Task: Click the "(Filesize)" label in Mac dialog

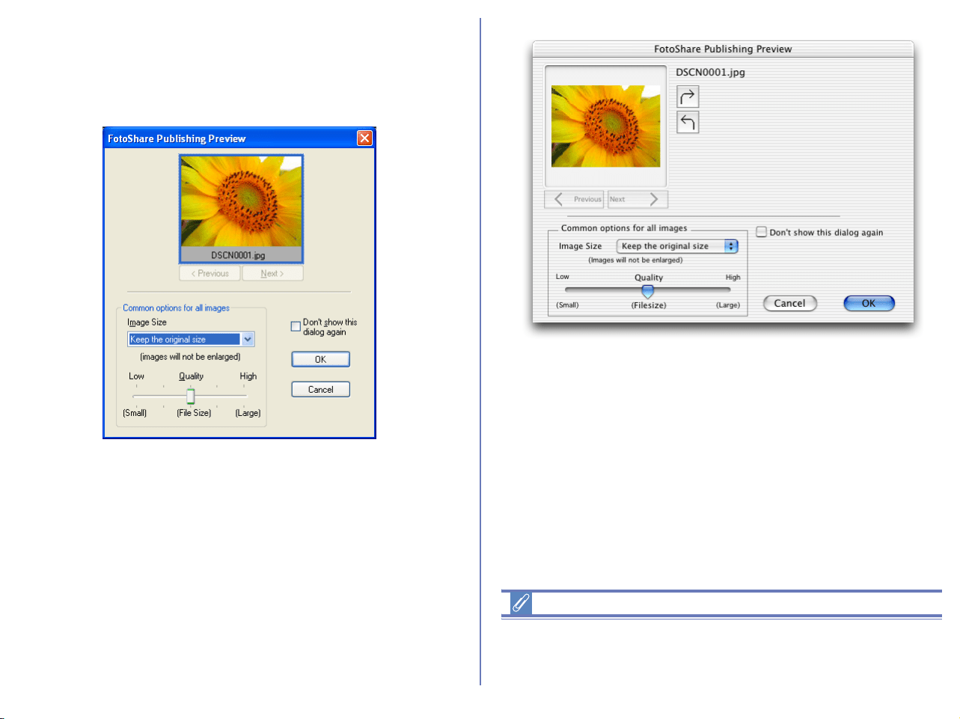Action: point(649,305)
